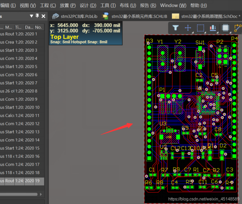Open the 工具 (T) menu
Image resolution: width=242 pixels, height=204 pixels.
[108, 5]
